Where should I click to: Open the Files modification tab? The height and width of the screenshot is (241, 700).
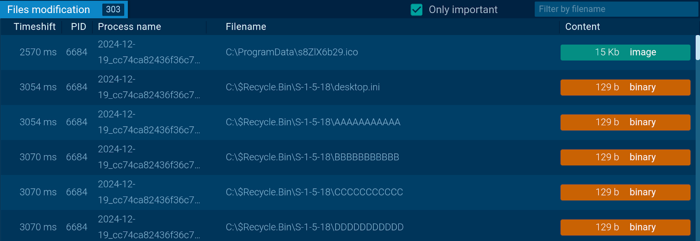[49, 10]
